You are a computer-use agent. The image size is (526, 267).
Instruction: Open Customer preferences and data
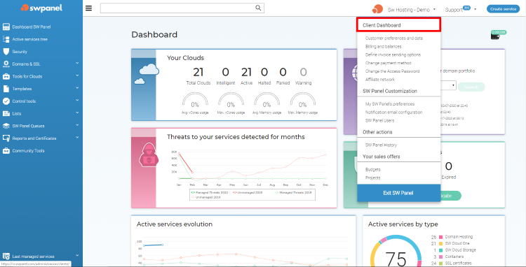tap(394, 38)
